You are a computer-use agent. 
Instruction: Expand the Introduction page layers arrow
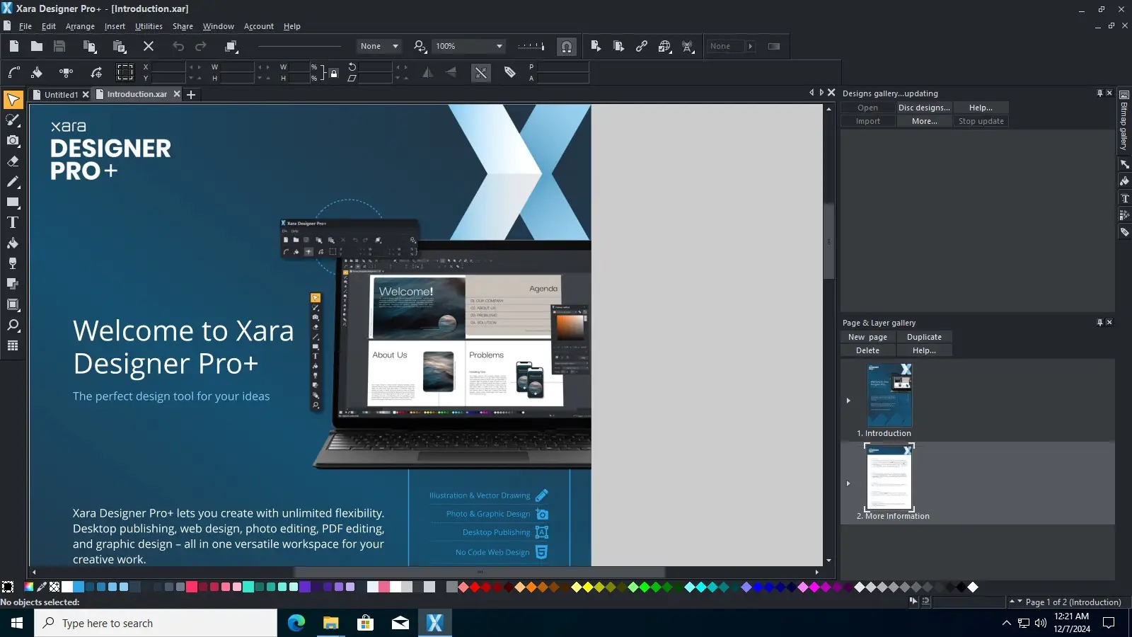(848, 401)
